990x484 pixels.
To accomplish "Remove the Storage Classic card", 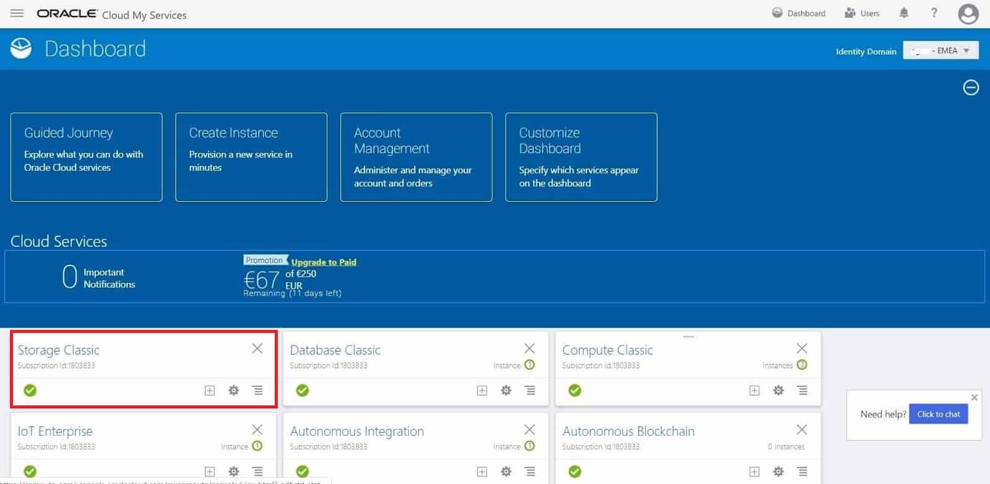I will tap(257, 348).
